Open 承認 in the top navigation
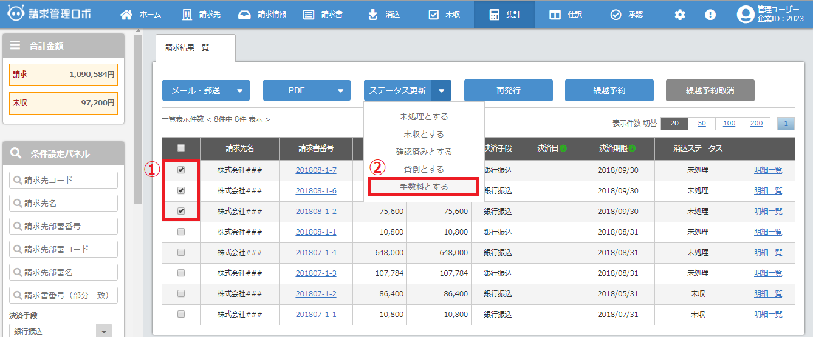This screenshot has height=337, width=813. [x=626, y=15]
